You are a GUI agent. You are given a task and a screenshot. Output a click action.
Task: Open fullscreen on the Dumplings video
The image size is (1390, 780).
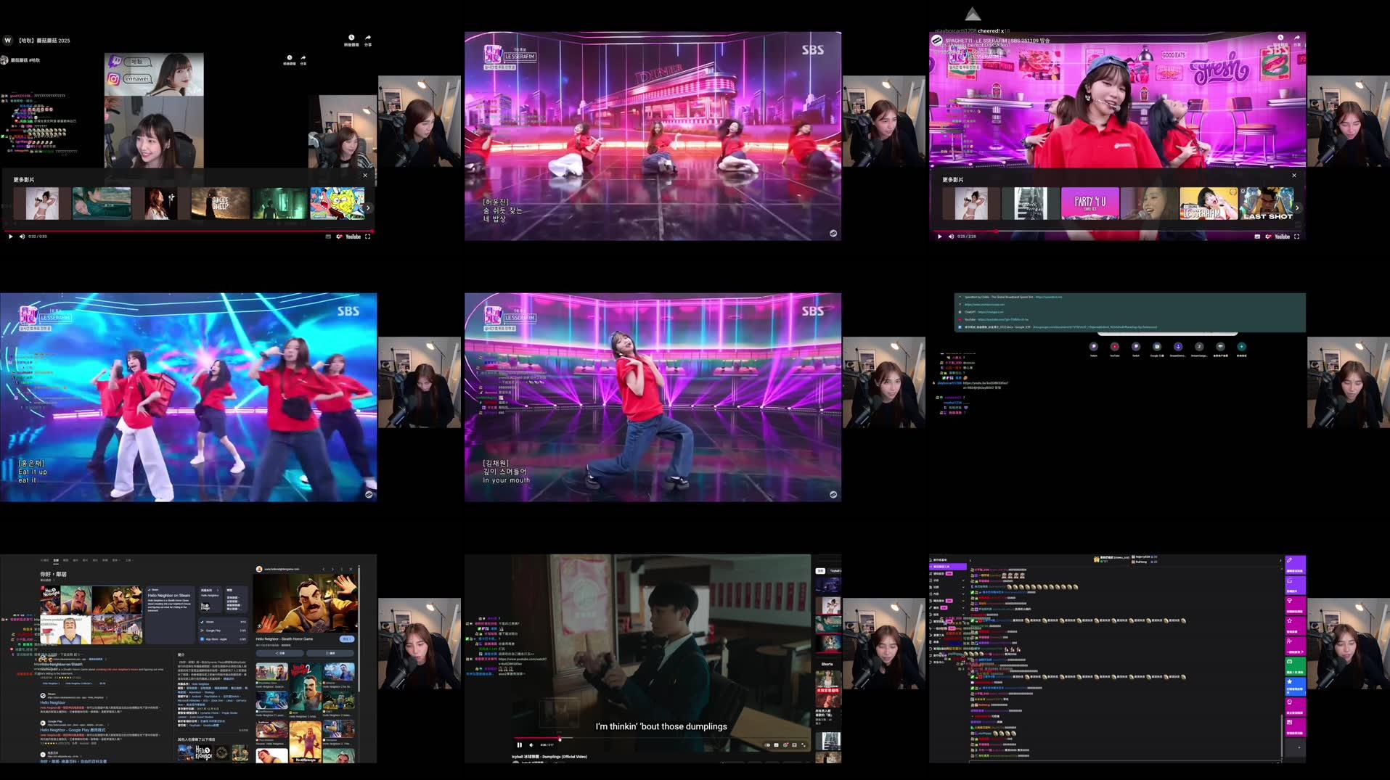pos(804,744)
